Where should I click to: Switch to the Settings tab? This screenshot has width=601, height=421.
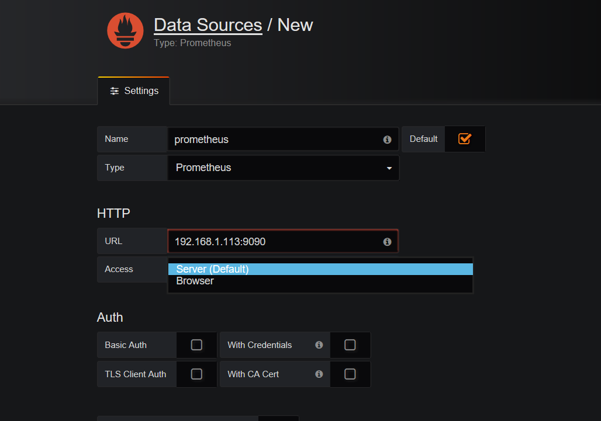click(x=134, y=91)
